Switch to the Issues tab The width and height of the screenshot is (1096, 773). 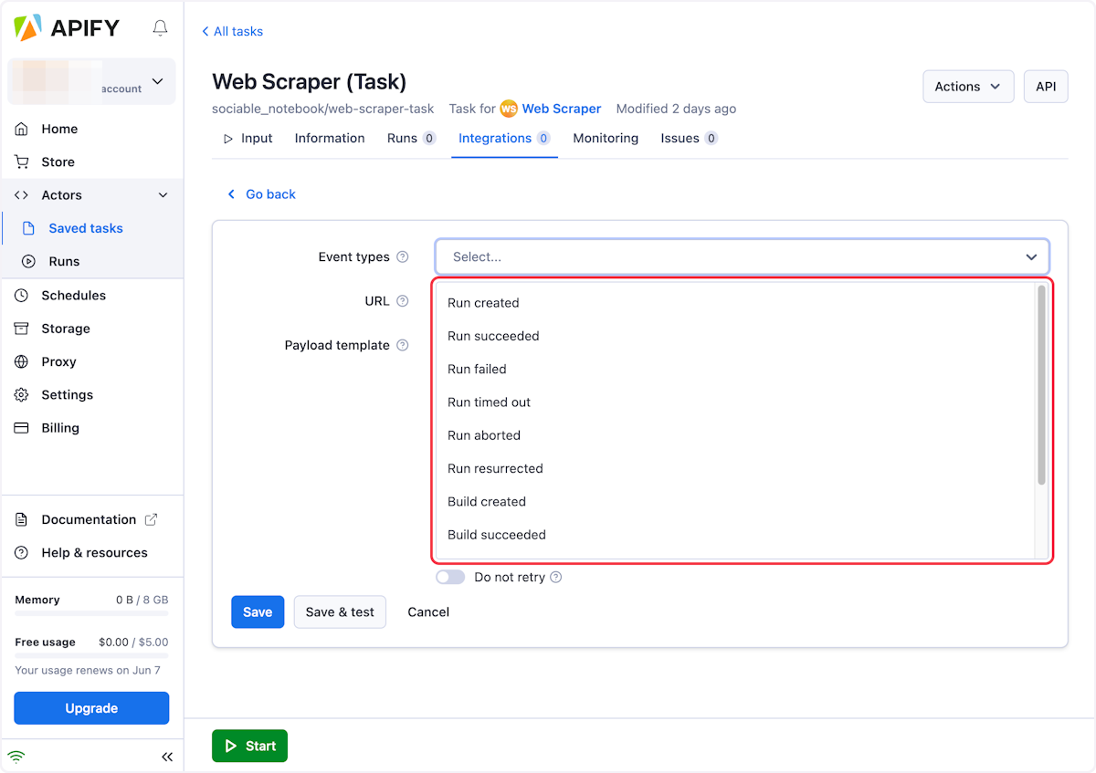(x=689, y=139)
